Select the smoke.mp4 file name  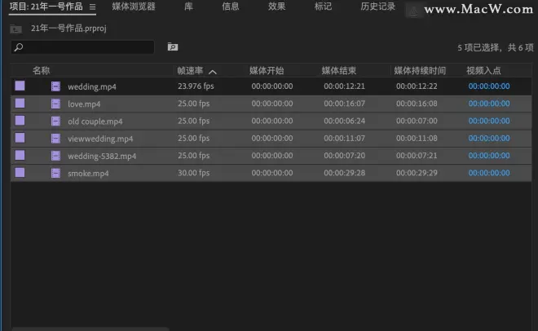click(88, 174)
